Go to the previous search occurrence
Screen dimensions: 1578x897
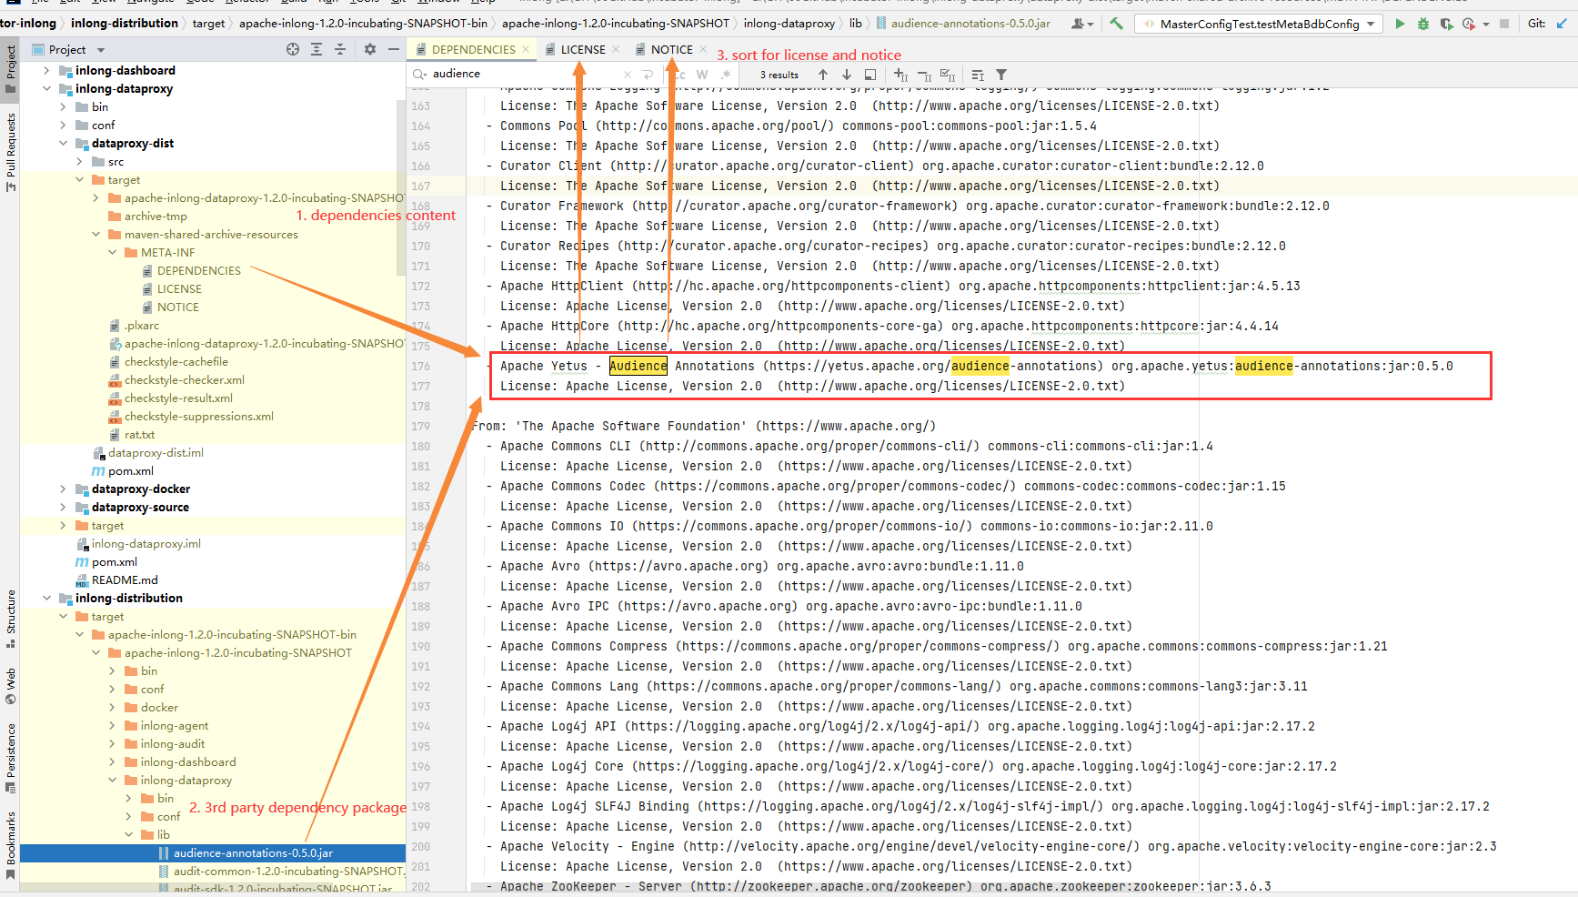point(823,75)
